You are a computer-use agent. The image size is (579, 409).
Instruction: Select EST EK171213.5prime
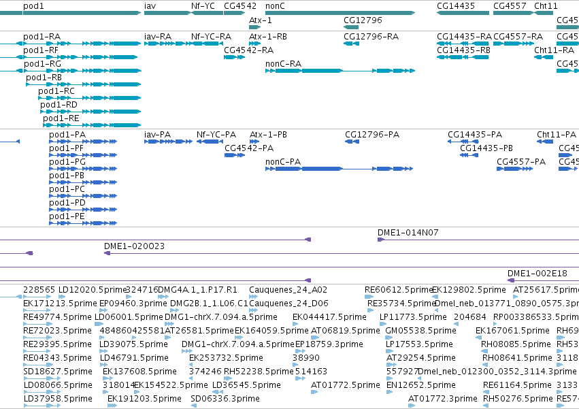coord(60,304)
